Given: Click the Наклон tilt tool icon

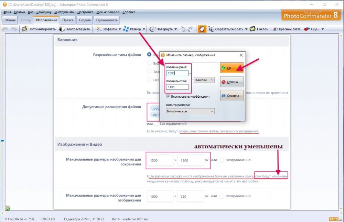Looking at the screenshot, I should click(x=252, y=29).
